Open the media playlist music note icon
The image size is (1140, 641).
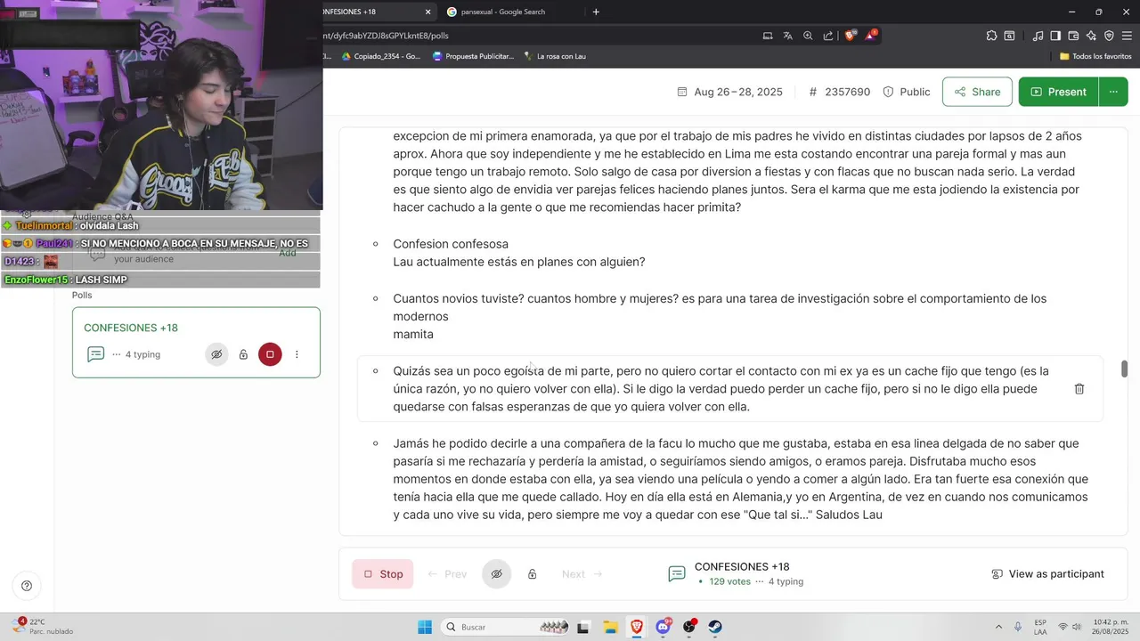pyautogui.click(x=1038, y=36)
